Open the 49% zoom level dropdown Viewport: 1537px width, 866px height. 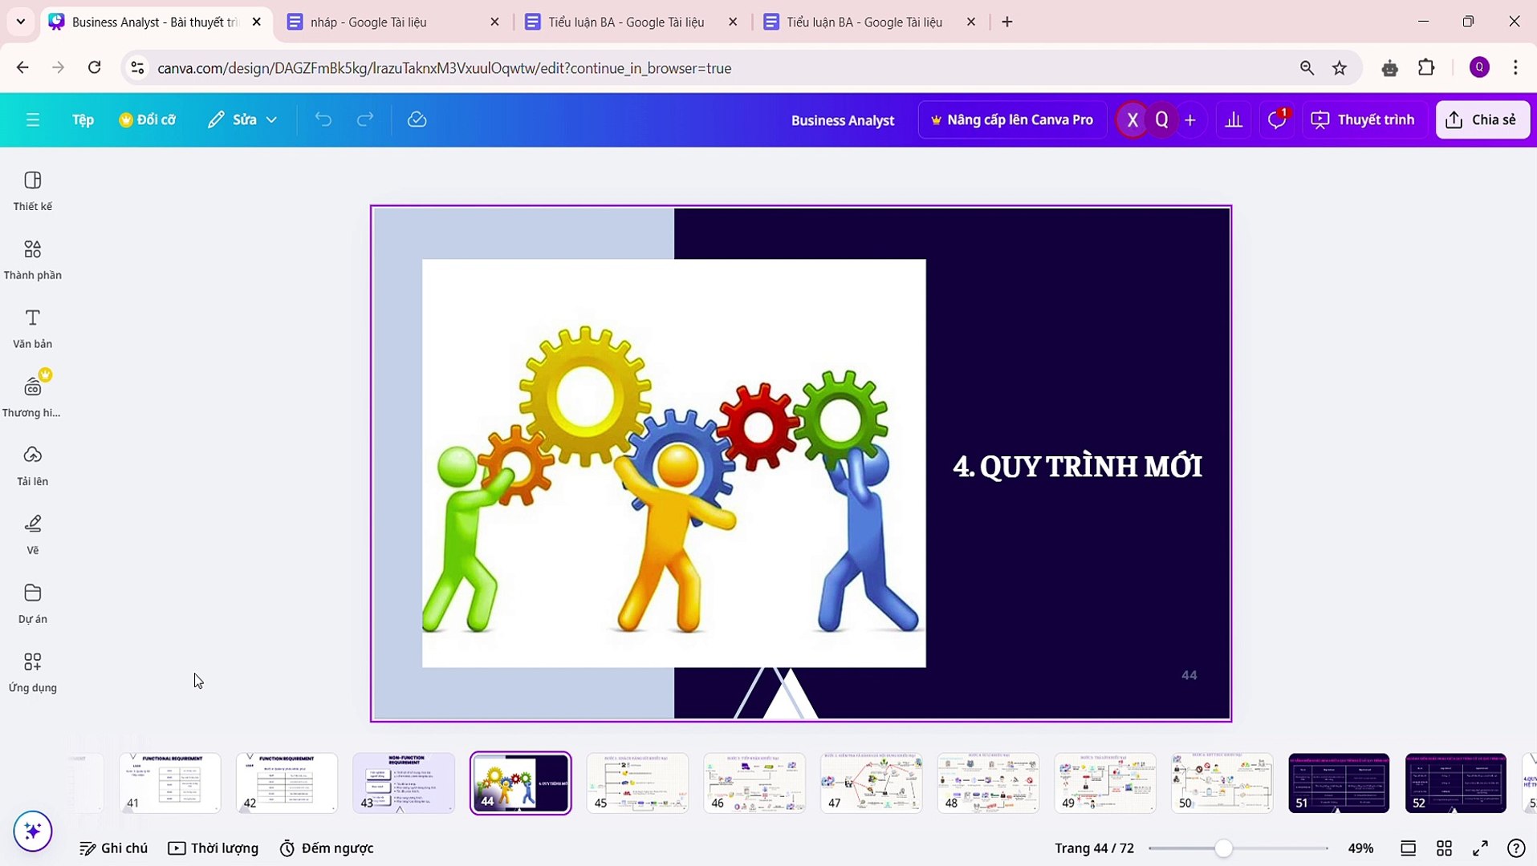point(1361,848)
